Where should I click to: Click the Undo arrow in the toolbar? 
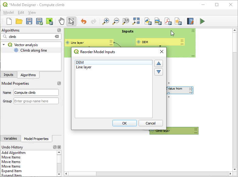point(83,21)
